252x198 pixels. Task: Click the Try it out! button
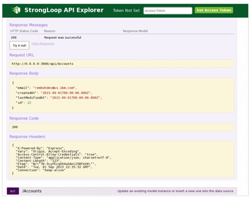tap(20, 45)
